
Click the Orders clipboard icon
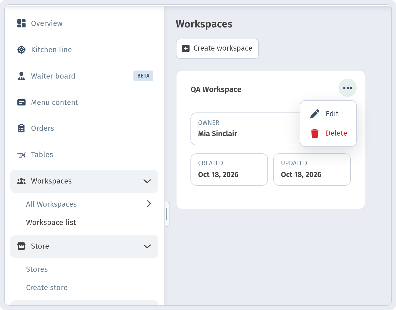(22, 128)
